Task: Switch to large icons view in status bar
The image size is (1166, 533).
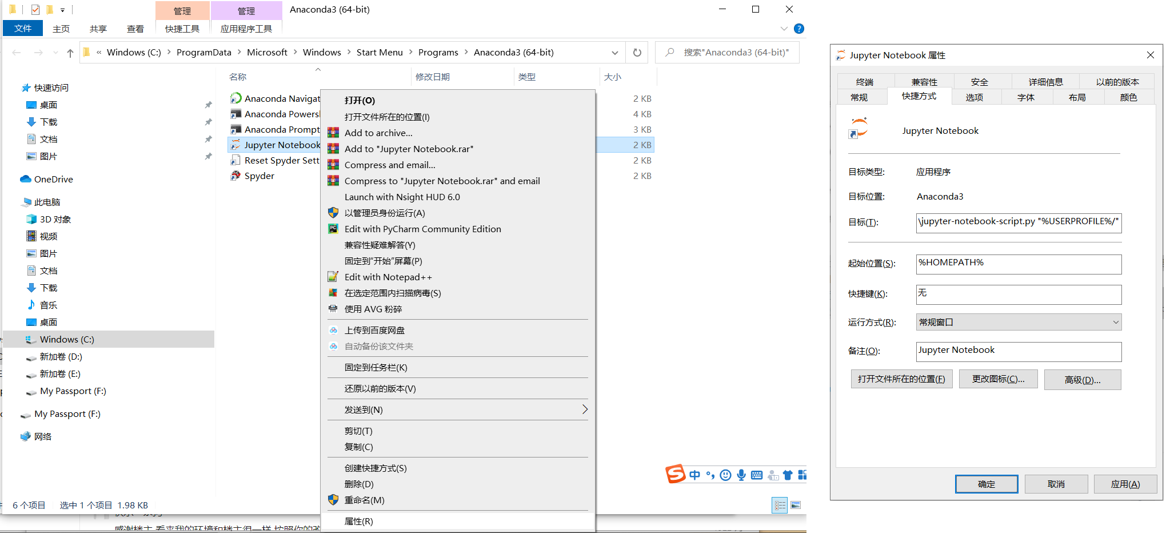Action: click(796, 505)
